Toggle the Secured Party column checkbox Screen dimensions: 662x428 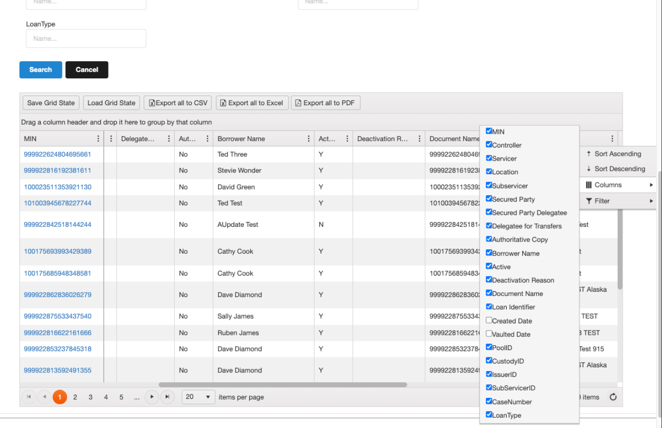(x=489, y=199)
